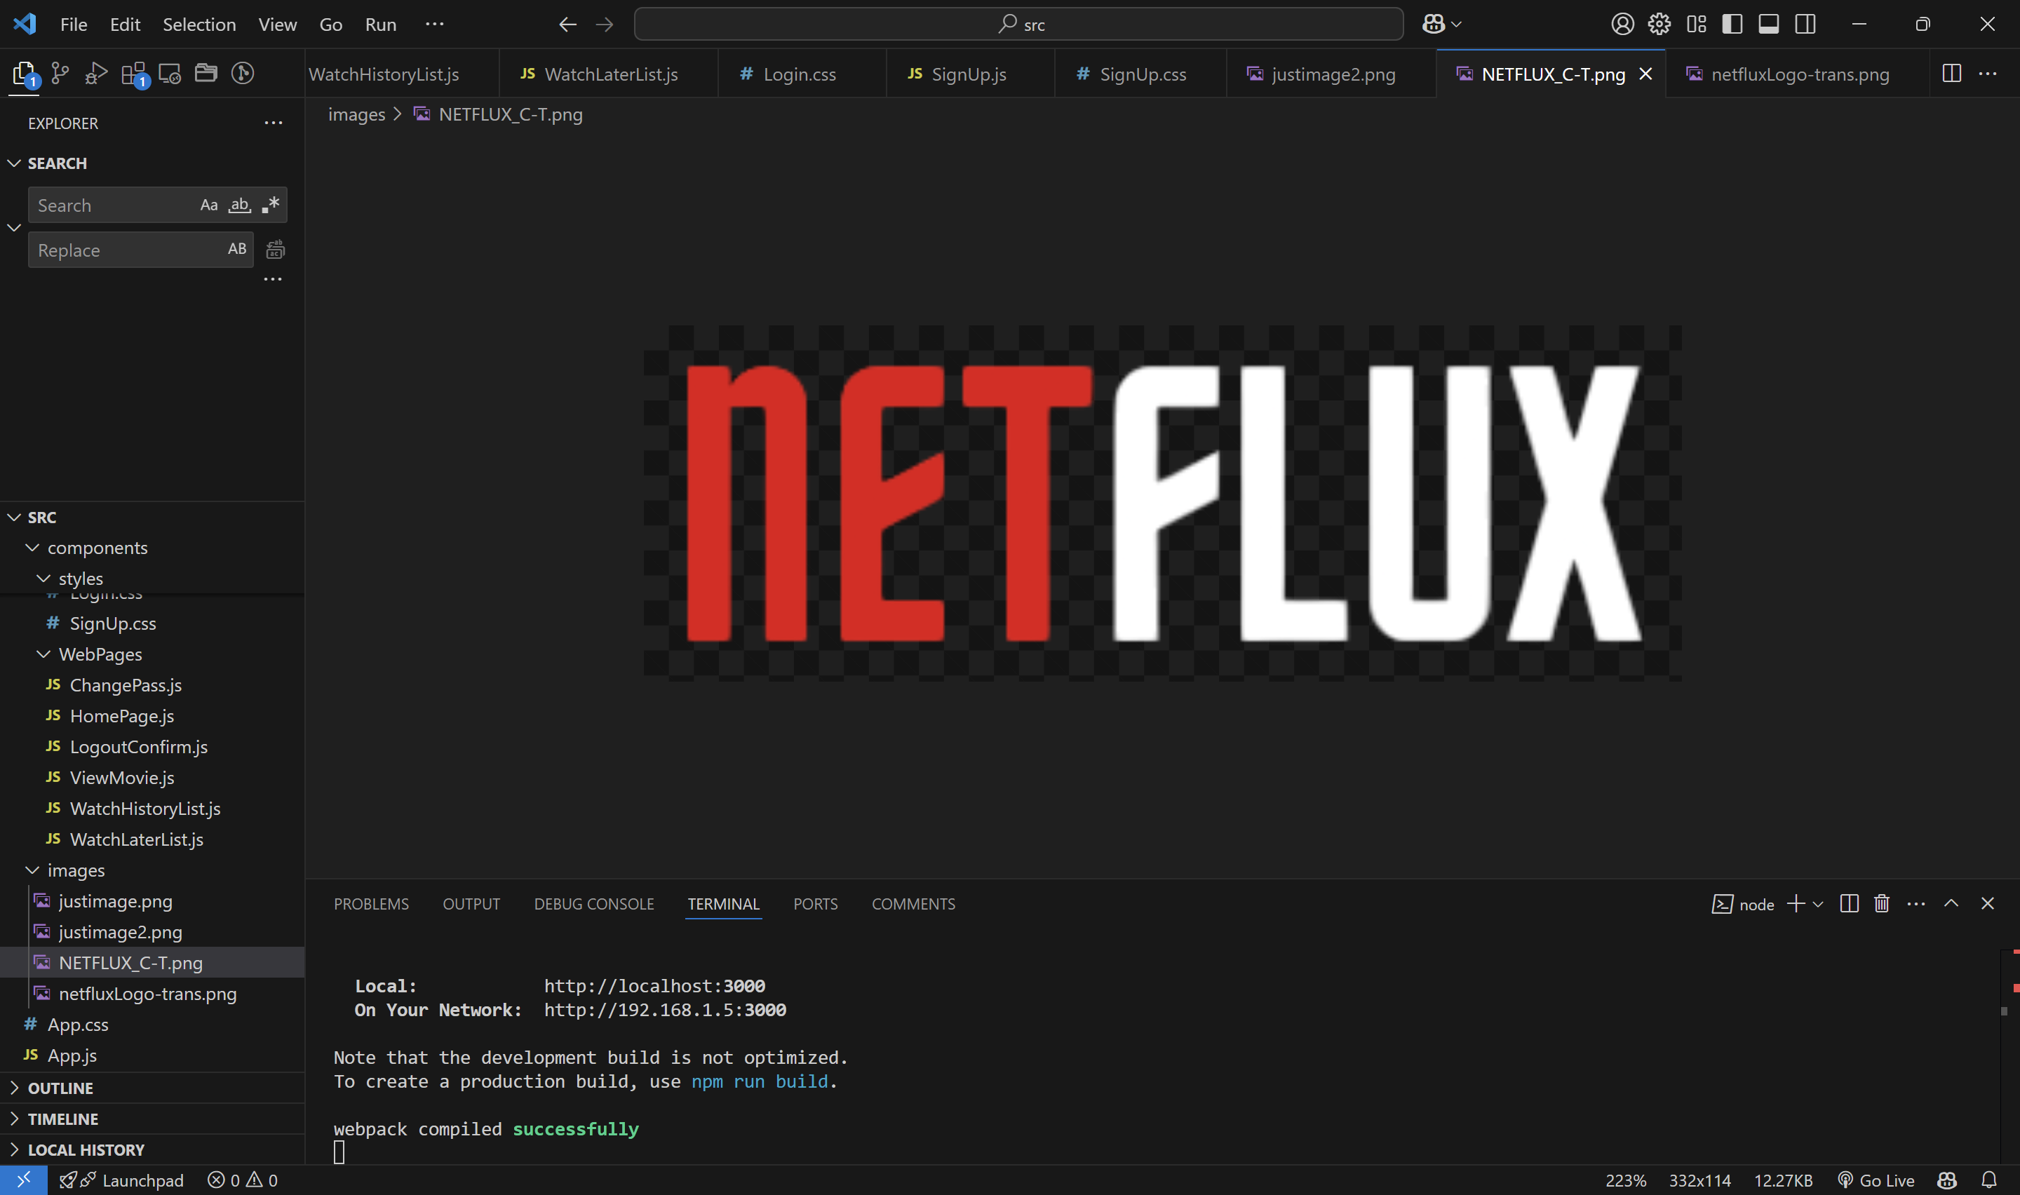Toggle Match Whole Word in search
This screenshot has width=2020, height=1195.
point(240,205)
